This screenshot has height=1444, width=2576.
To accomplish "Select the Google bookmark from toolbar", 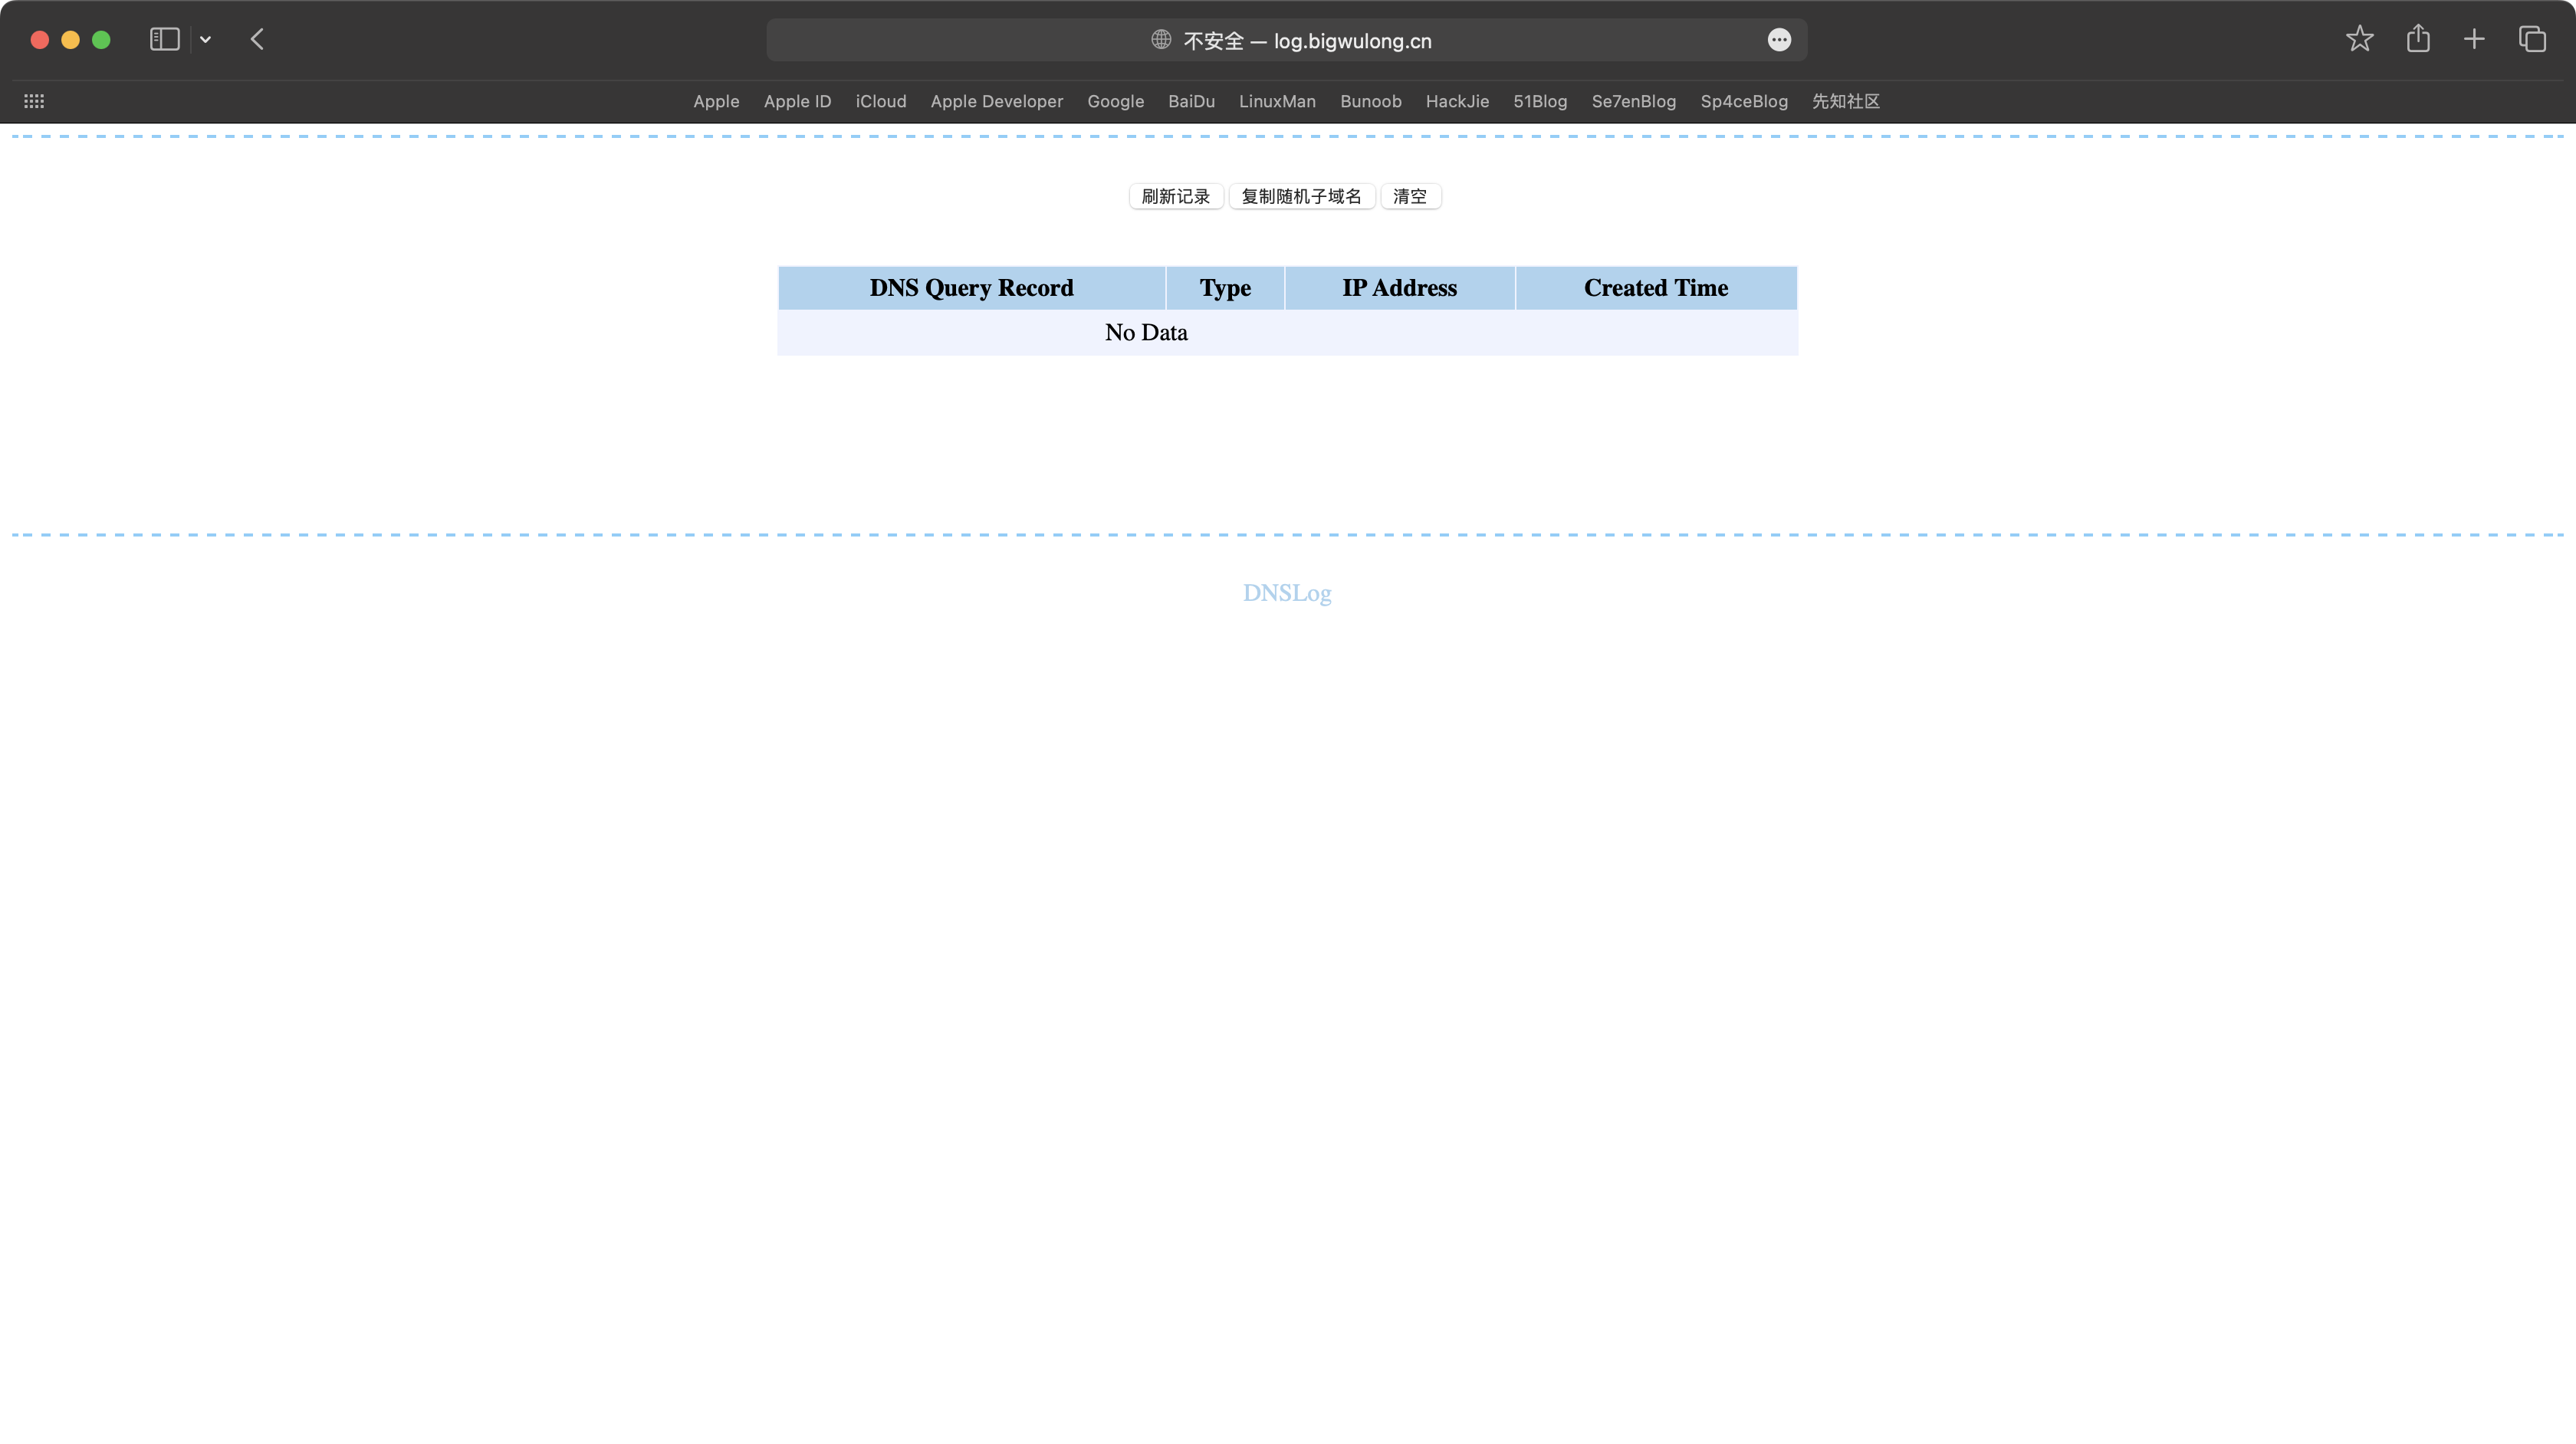I will click(1115, 101).
